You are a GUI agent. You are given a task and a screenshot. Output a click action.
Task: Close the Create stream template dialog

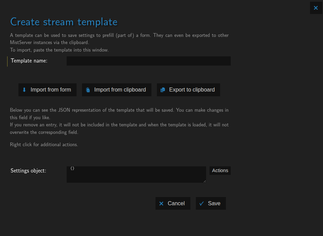click(x=316, y=8)
